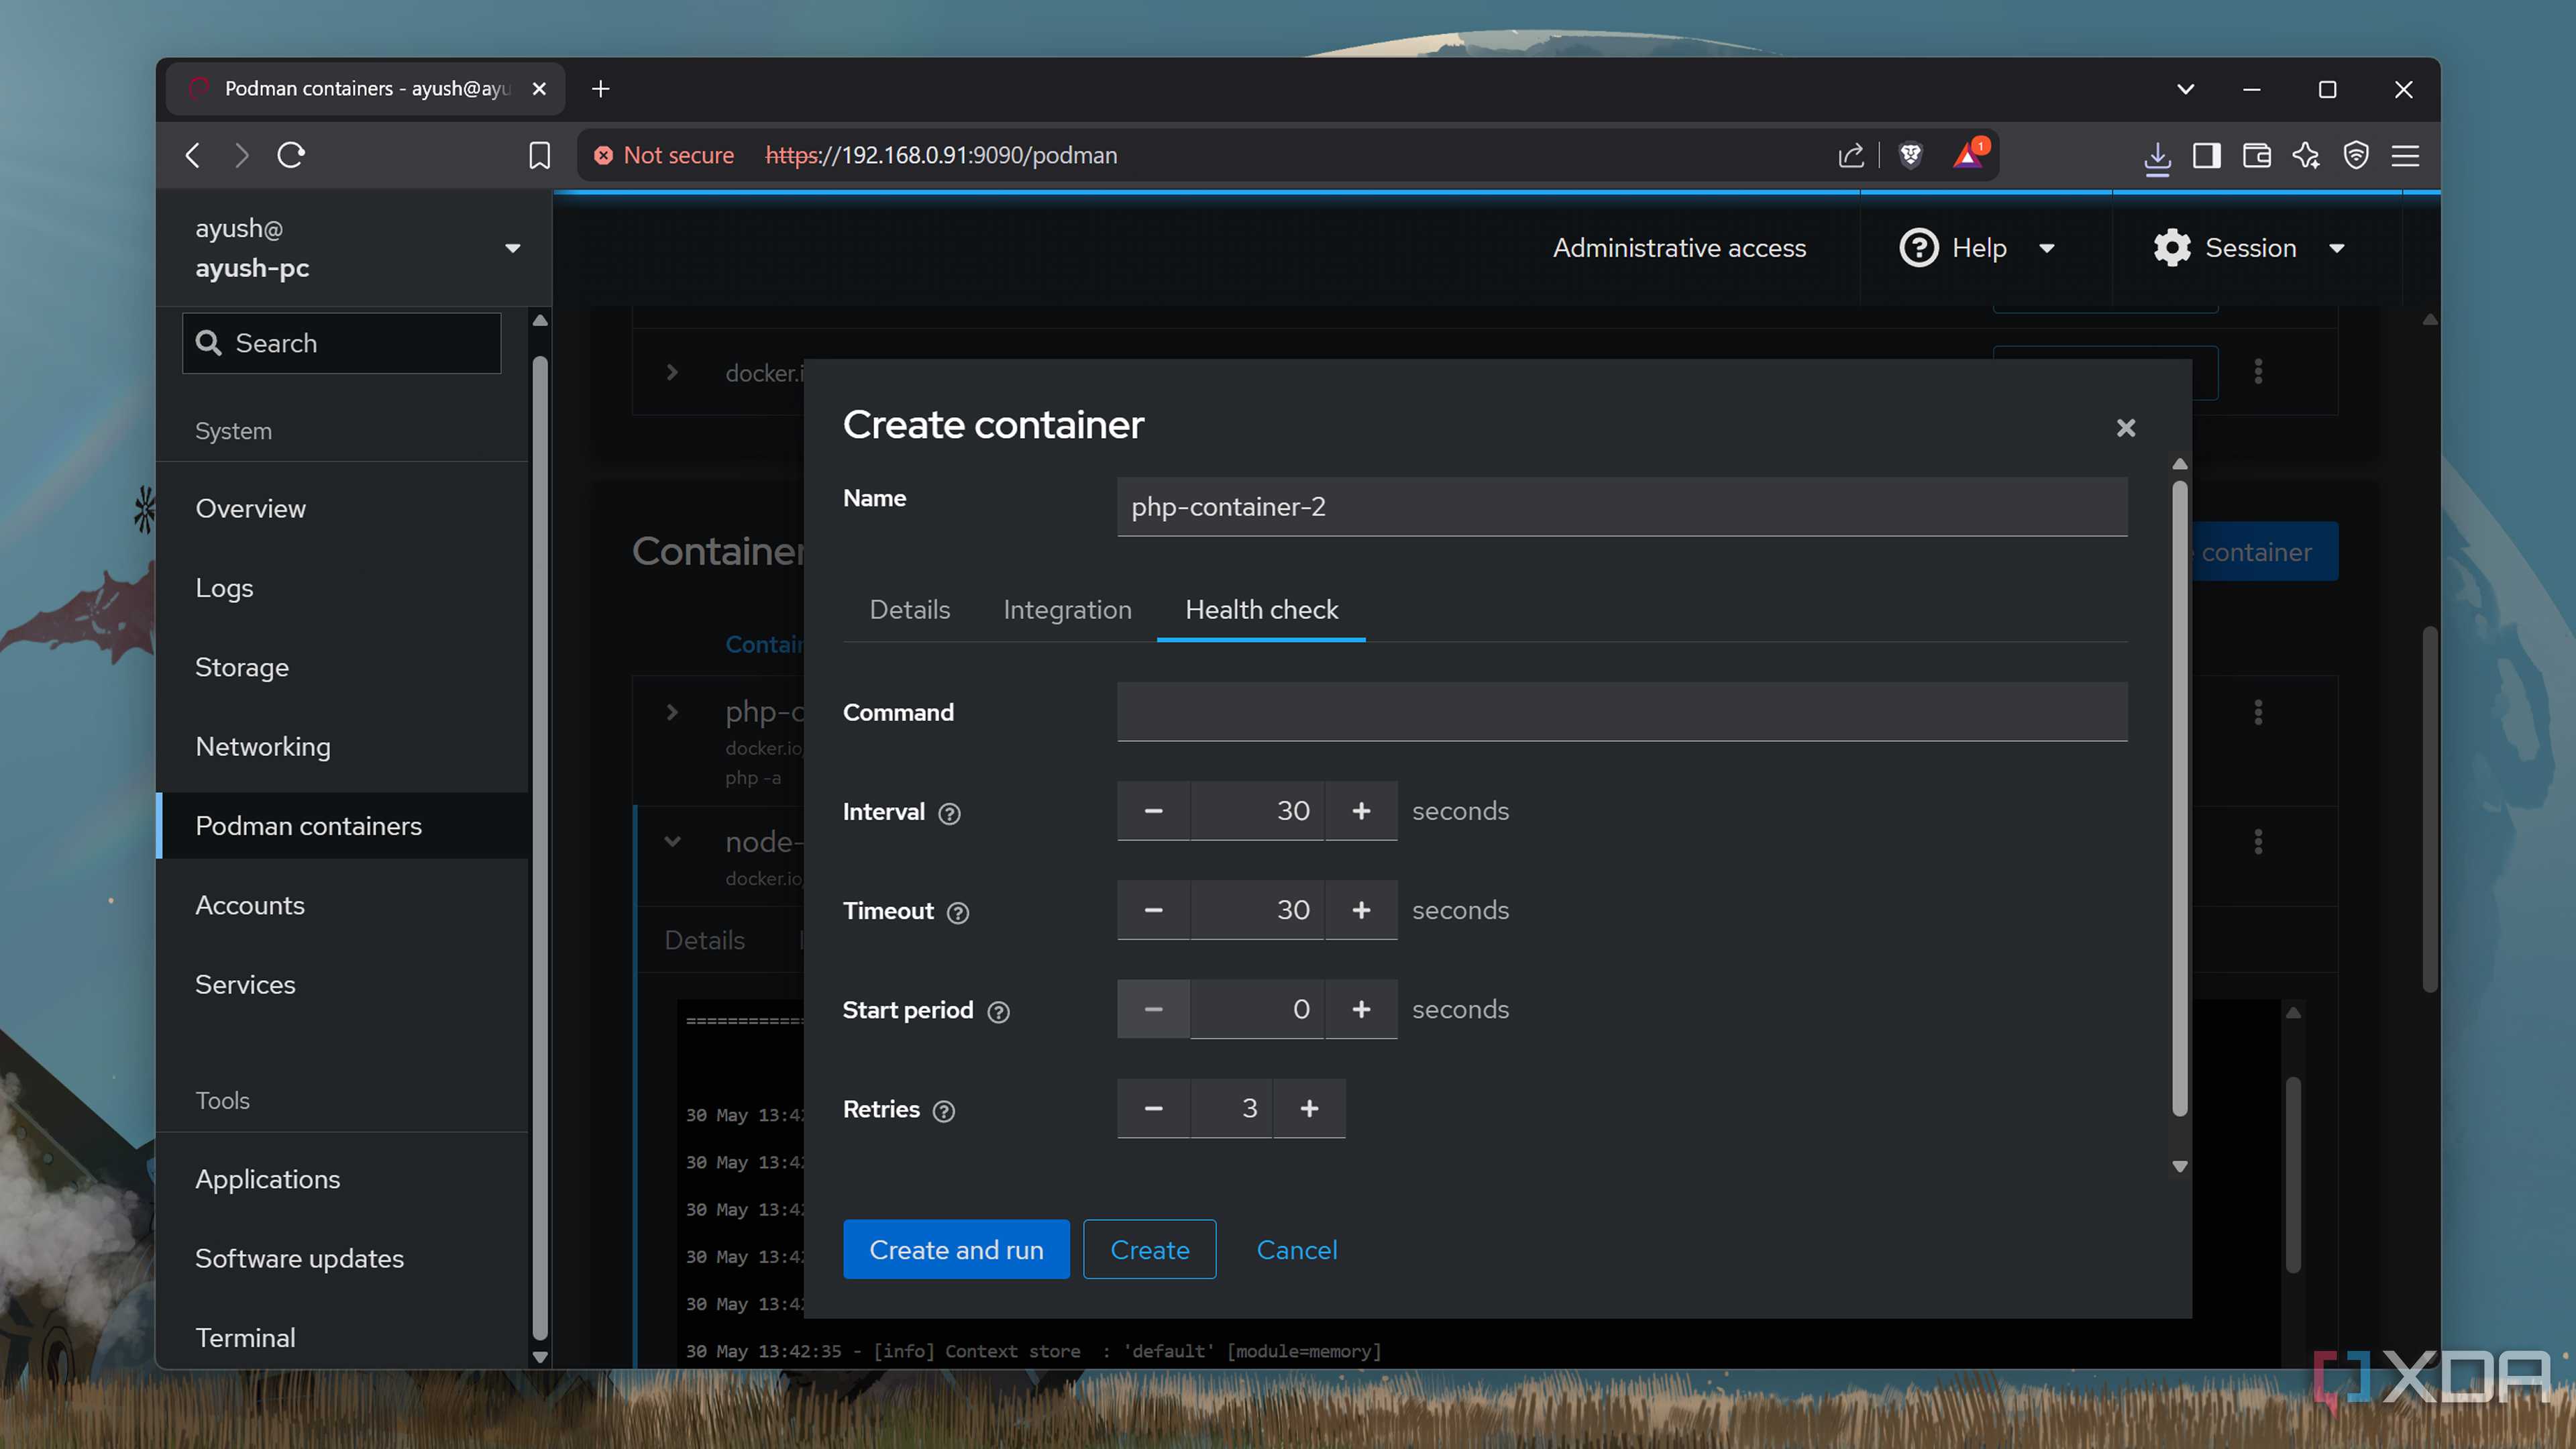Open a new browser tab
The image size is (2576, 1449).
600,89
